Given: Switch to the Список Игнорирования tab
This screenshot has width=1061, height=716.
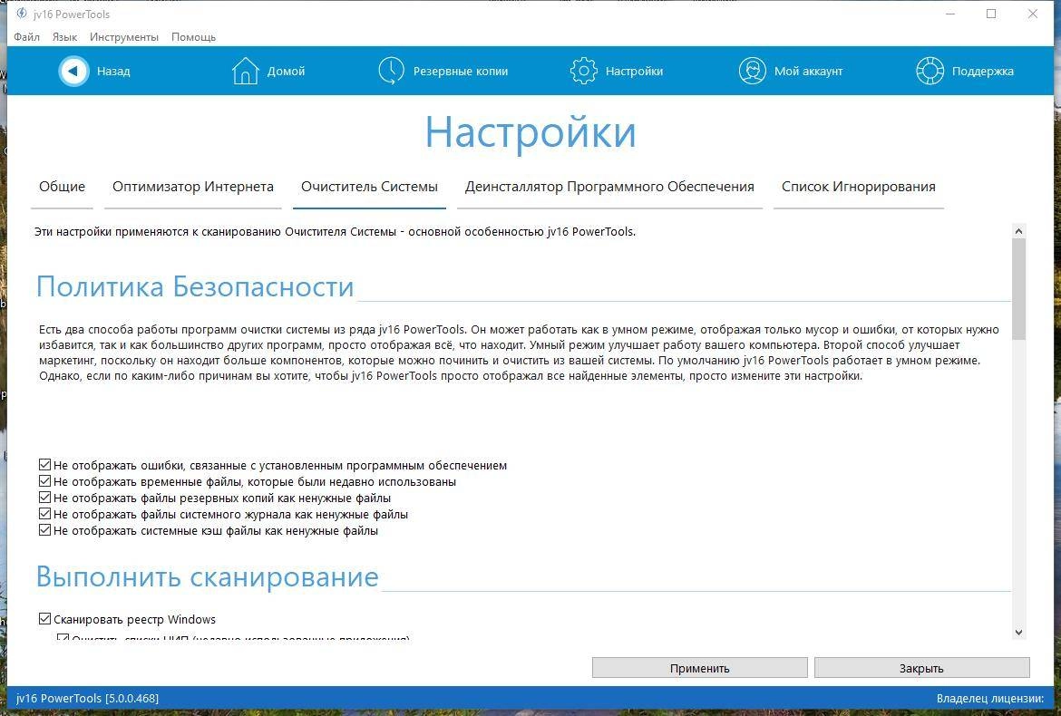Looking at the screenshot, I should (x=859, y=187).
